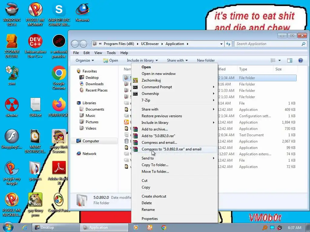Image resolution: width=310 pixels, height=232 pixels.
Task: Open the Organize dropdown
Action: (x=85, y=60)
